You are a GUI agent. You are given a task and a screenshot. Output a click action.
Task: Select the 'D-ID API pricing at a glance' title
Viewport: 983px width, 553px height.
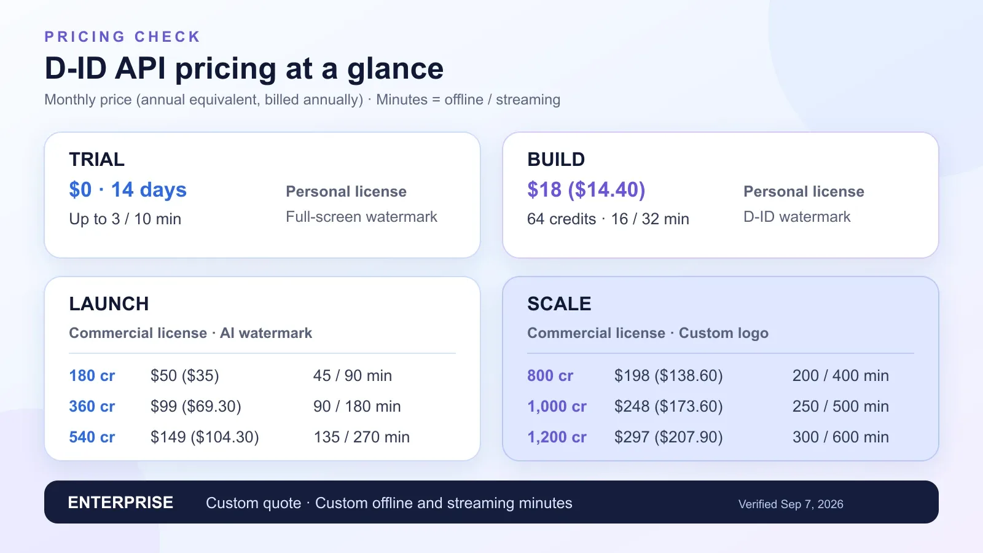tap(244, 68)
